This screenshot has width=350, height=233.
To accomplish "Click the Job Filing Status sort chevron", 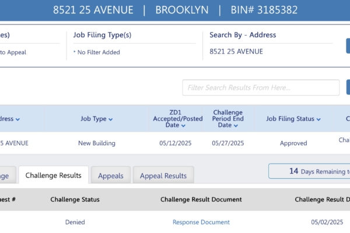I will coord(318,119).
